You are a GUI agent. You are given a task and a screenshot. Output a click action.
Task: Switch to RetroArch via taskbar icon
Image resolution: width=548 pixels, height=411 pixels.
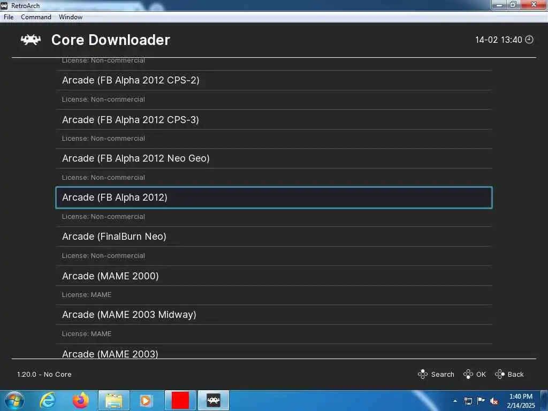[x=213, y=400]
